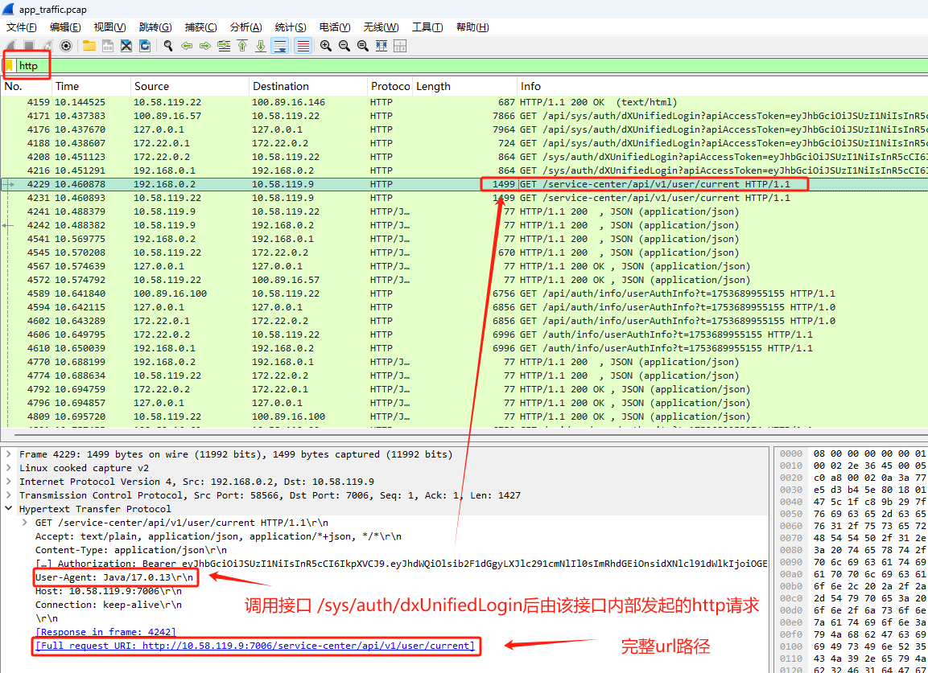Image resolution: width=928 pixels, height=673 pixels.
Task: Click hex dump row 0000 bytes
Action: coord(871,453)
